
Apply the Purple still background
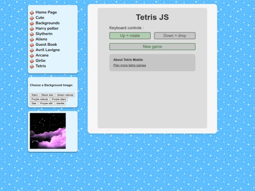(46, 103)
